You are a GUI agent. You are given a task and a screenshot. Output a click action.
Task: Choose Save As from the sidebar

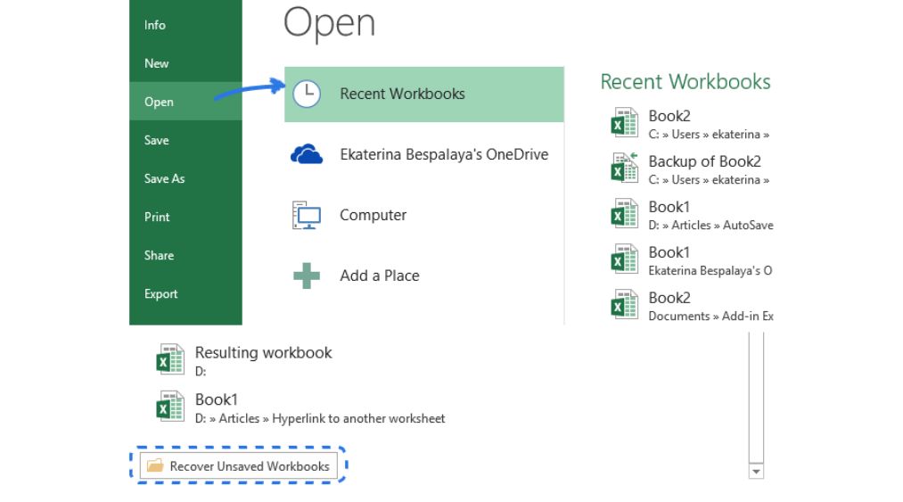(x=185, y=178)
